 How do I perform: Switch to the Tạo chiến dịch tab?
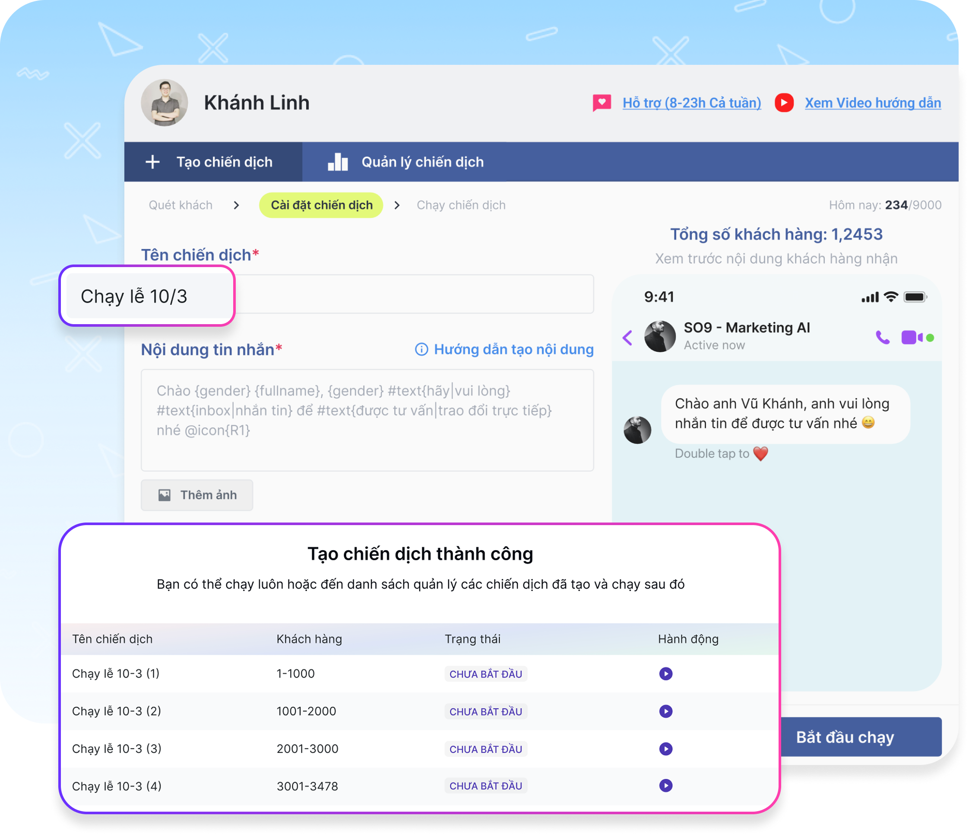[213, 162]
